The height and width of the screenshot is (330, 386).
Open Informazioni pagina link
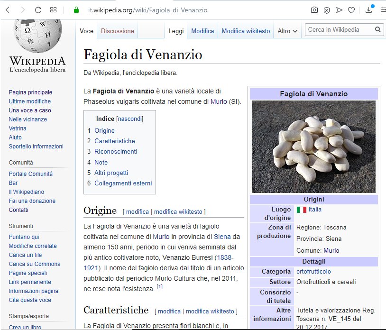click(34, 291)
